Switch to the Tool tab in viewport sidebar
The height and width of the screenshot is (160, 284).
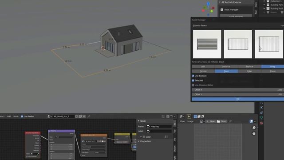coord(256,12)
